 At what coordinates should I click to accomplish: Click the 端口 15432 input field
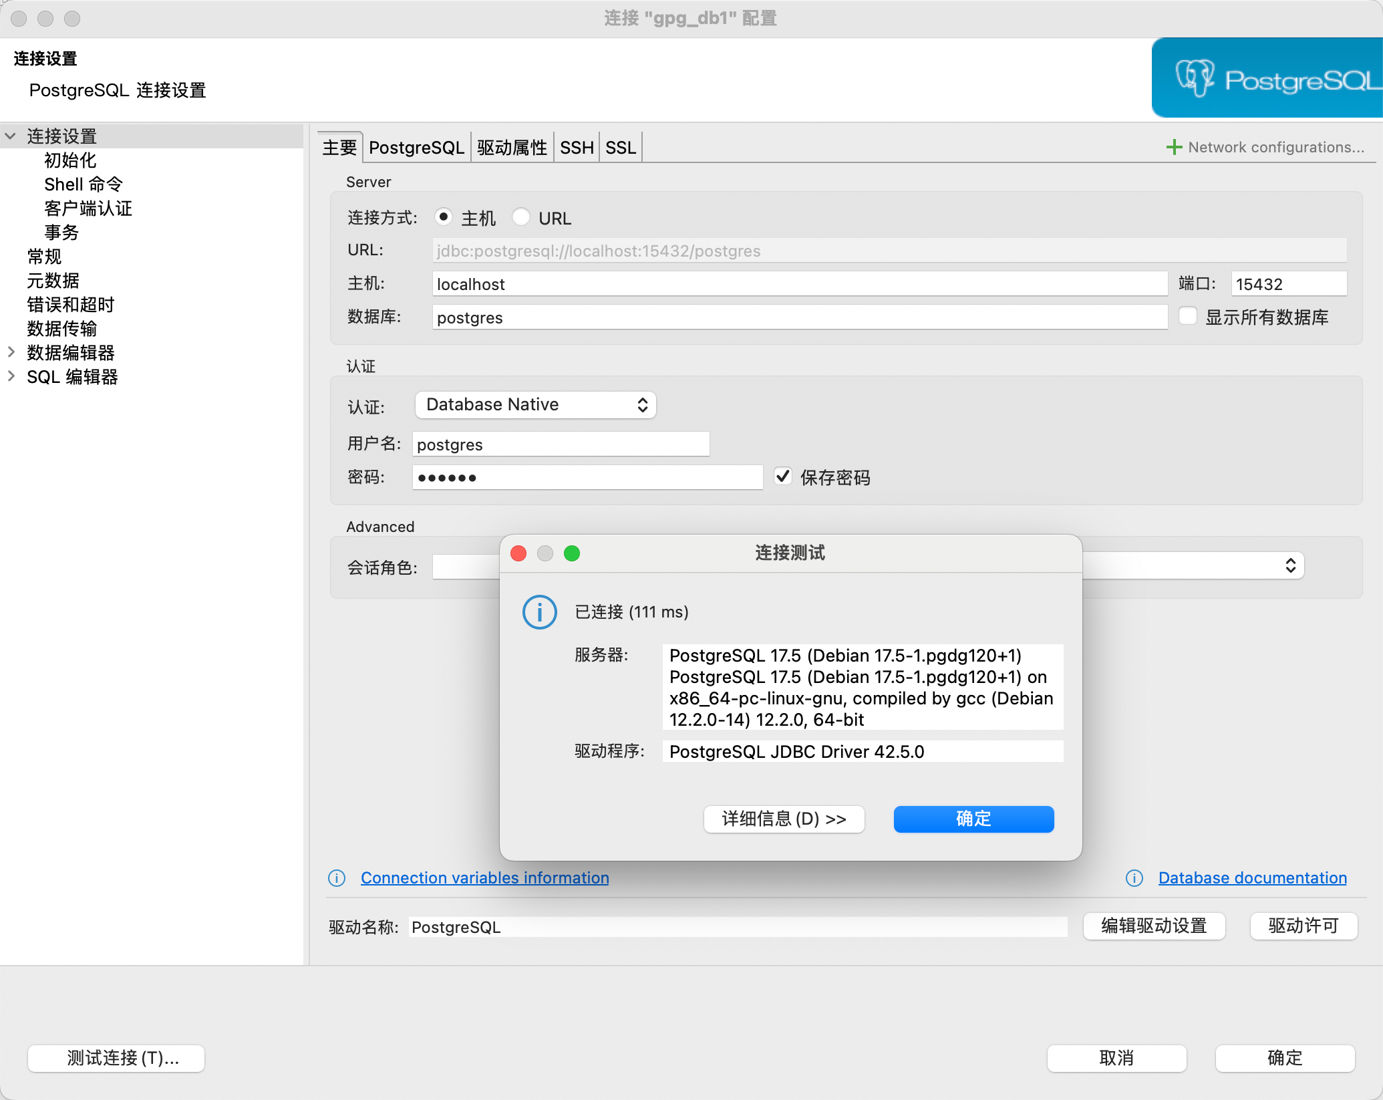click(1289, 284)
